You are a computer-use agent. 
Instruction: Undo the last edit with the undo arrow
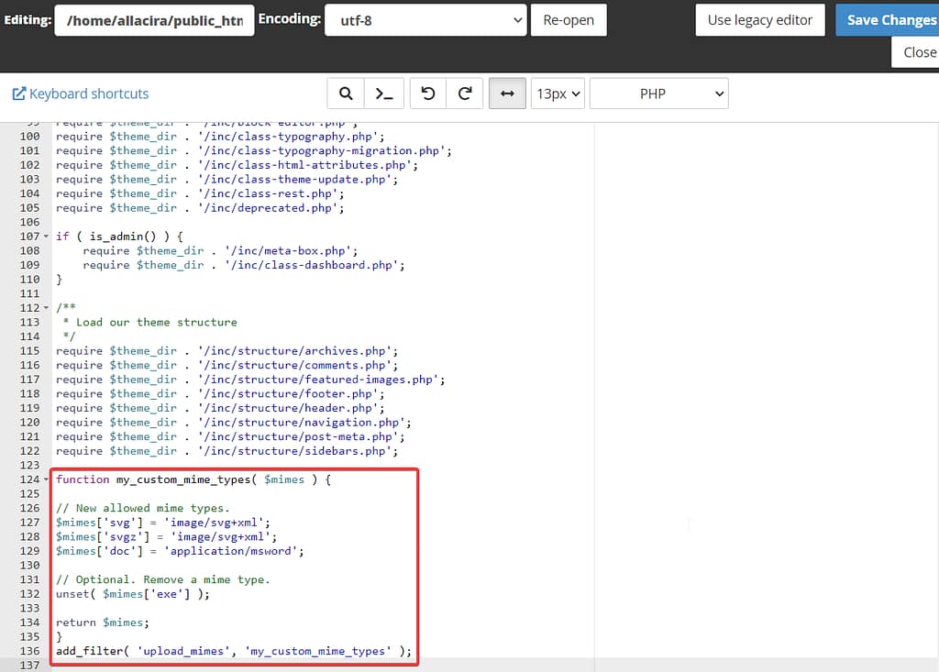click(x=427, y=93)
